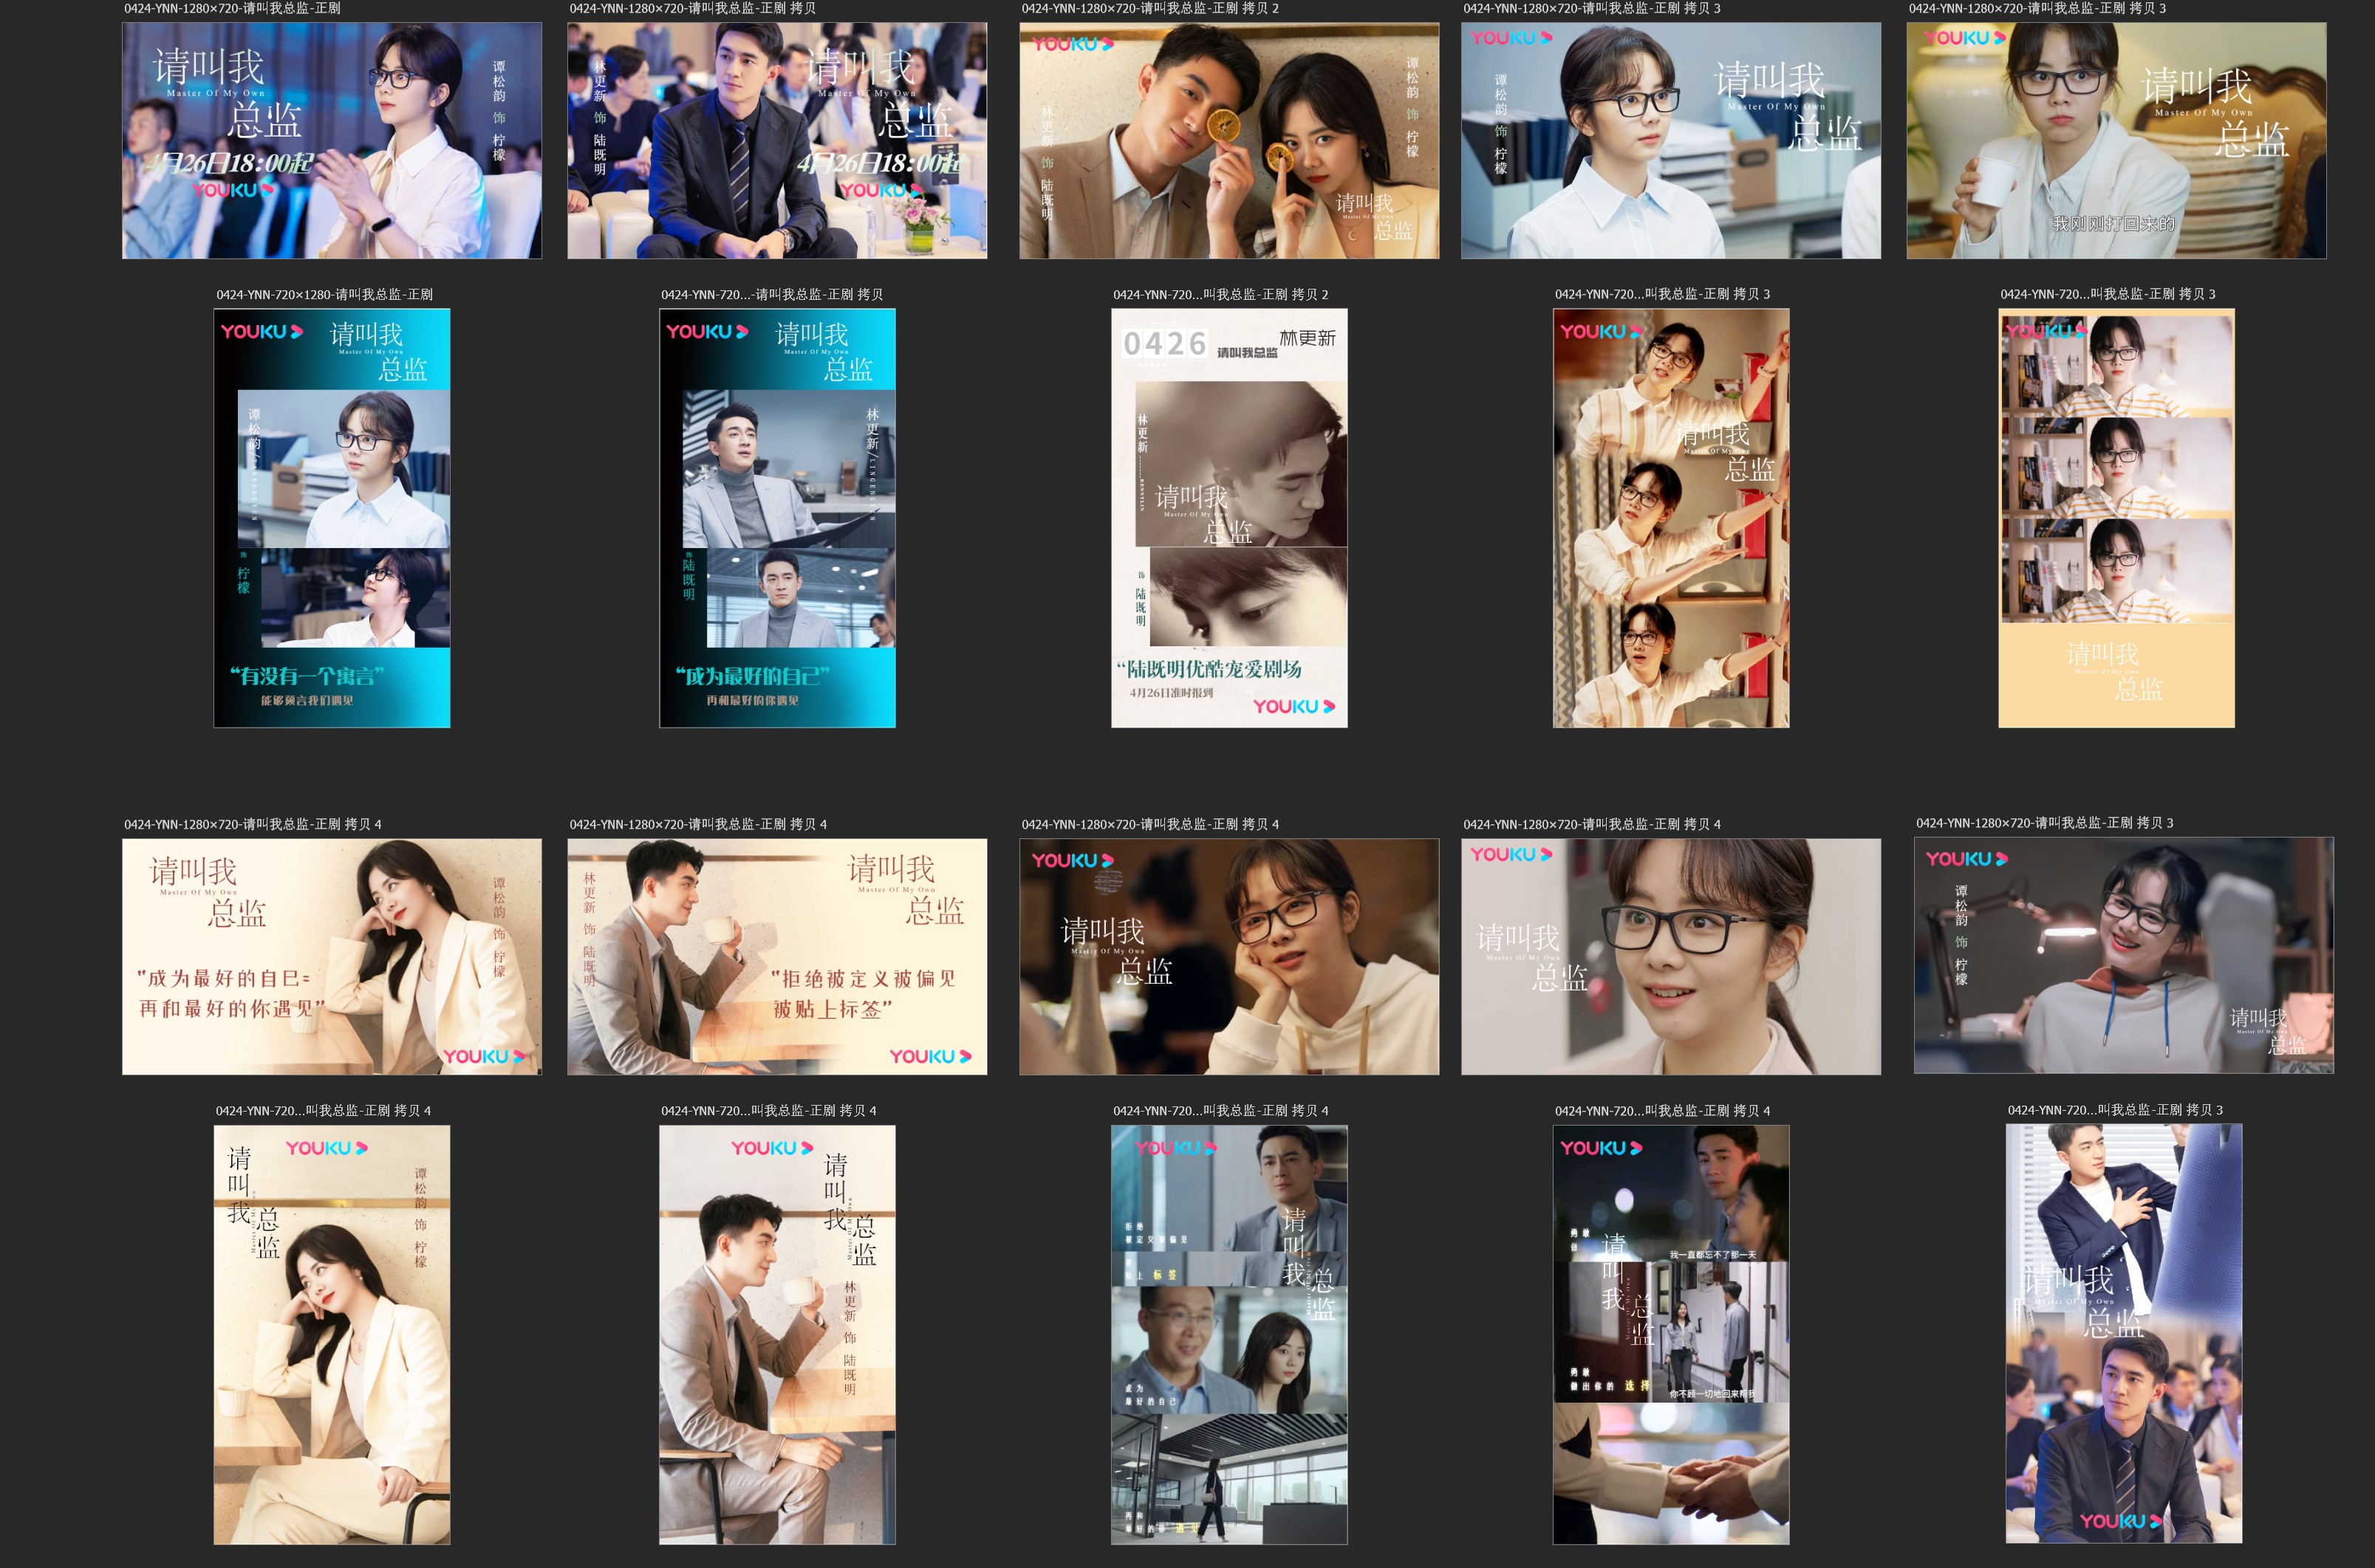
Task: Select the portrait artboard of the man holding a cup
Action: (777, 1335)
